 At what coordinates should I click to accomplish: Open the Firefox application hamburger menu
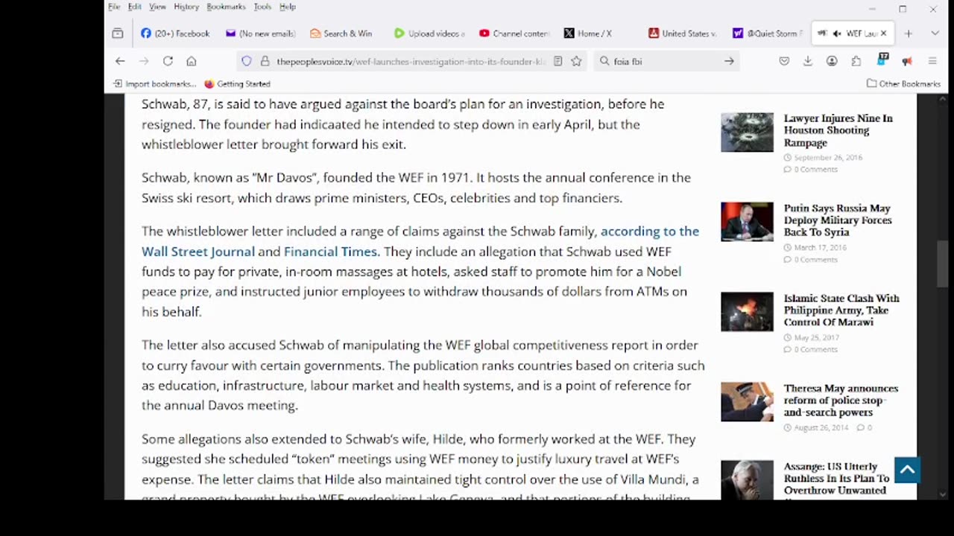tap(932, 61)
